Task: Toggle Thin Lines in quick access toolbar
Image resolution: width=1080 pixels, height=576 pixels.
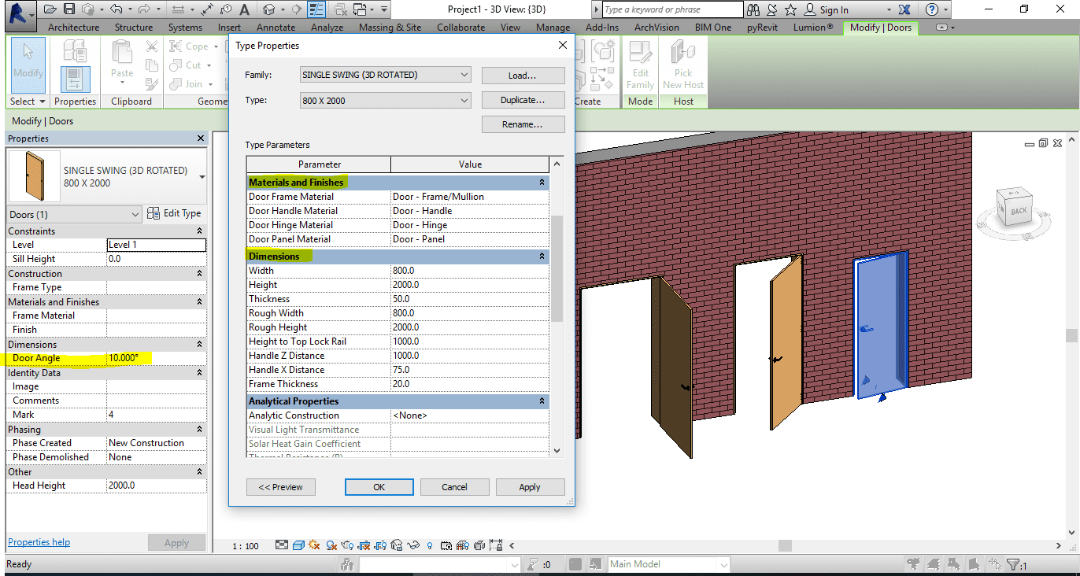Action: pyautogui.click(x=316, y=9)
